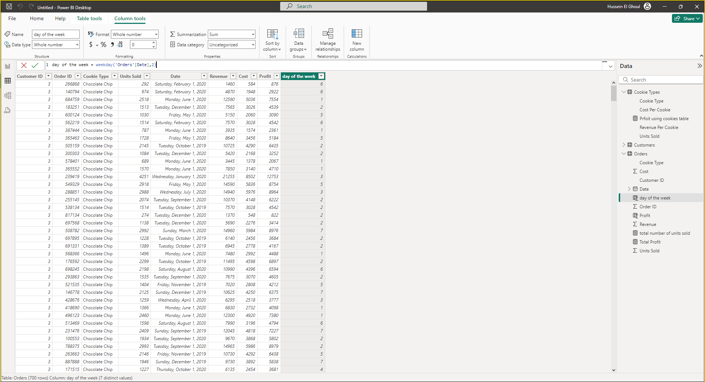Open filter for Cookie Type column header
Screen dimensions: 705x382
[115, 76]
